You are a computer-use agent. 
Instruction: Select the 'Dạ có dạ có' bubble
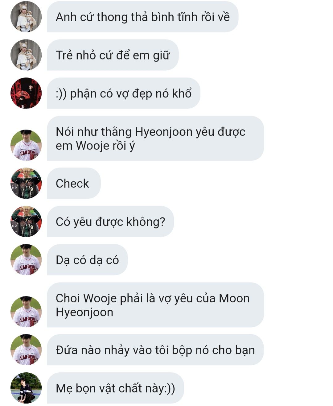(x=87, y=260)
